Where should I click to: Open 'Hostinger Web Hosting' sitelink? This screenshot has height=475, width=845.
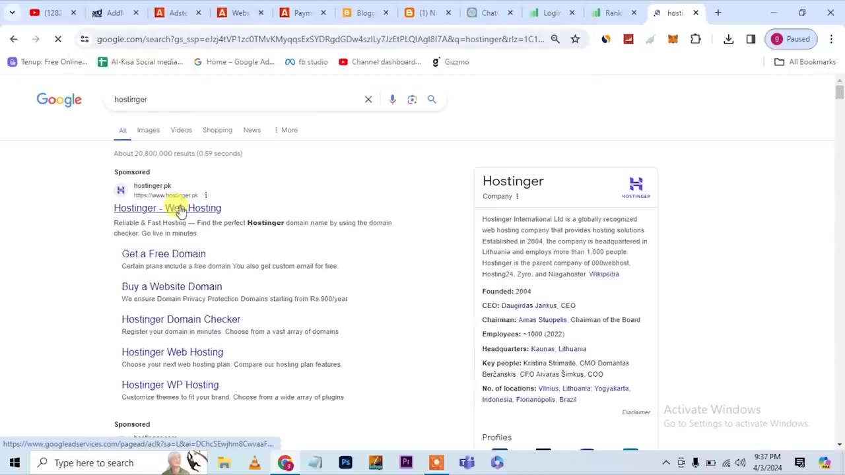pyautogui.click(x=172, y=352)
